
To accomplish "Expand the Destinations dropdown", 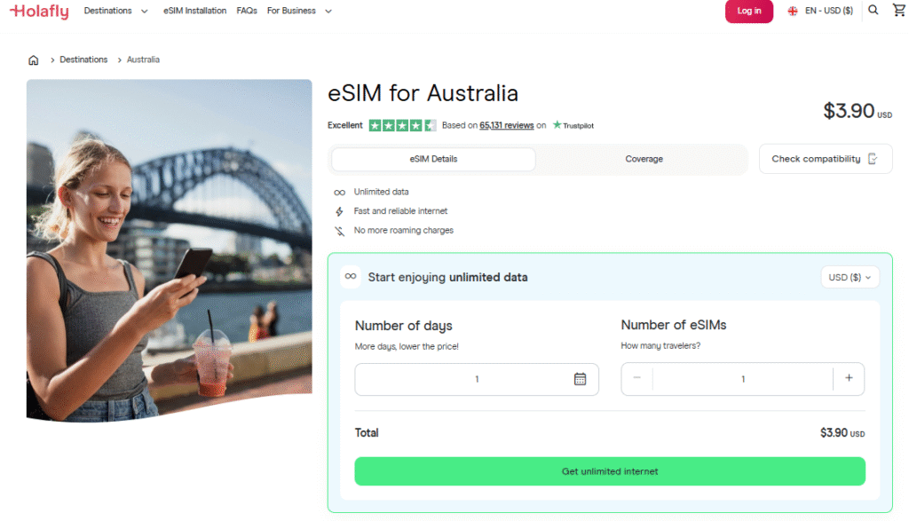I will tap(115, 10).
